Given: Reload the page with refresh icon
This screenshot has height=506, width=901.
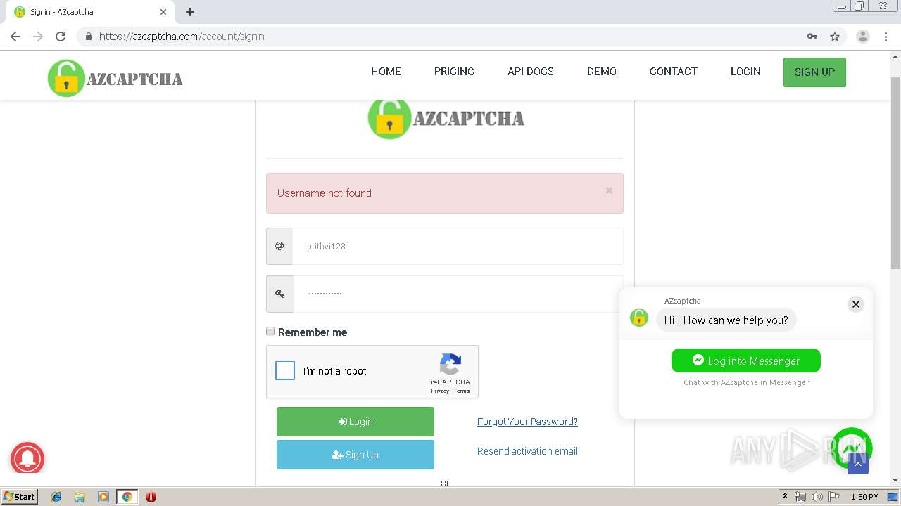Looking at the screenshot, I should (x=61, y=37).
